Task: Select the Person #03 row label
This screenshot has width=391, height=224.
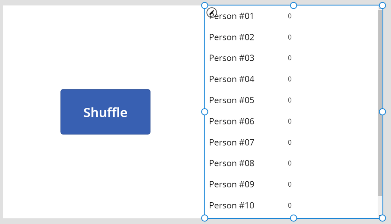Action: 231,58
